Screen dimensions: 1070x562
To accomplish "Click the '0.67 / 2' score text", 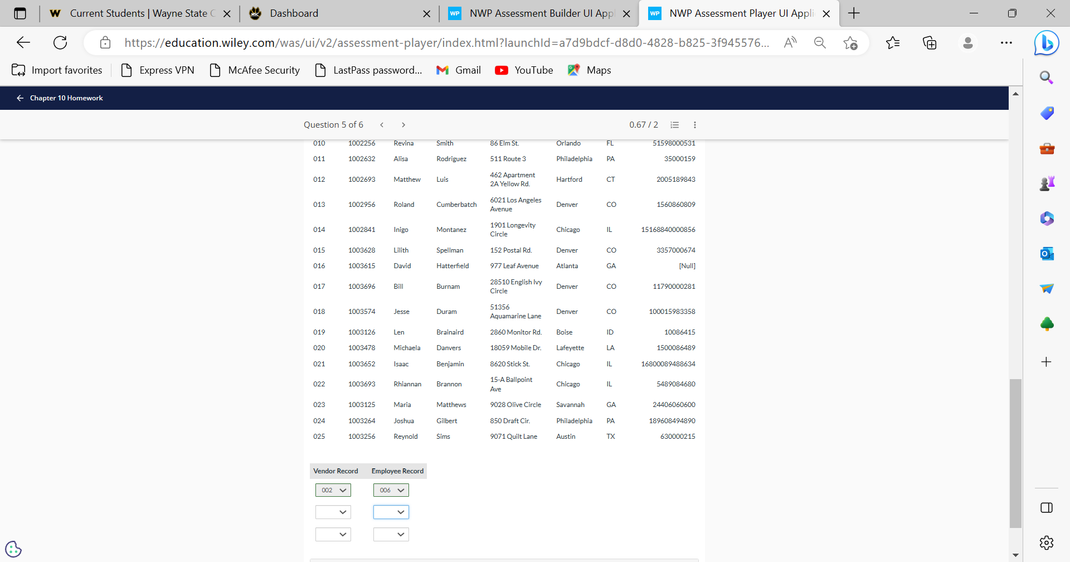I will (x=644, y=125).
